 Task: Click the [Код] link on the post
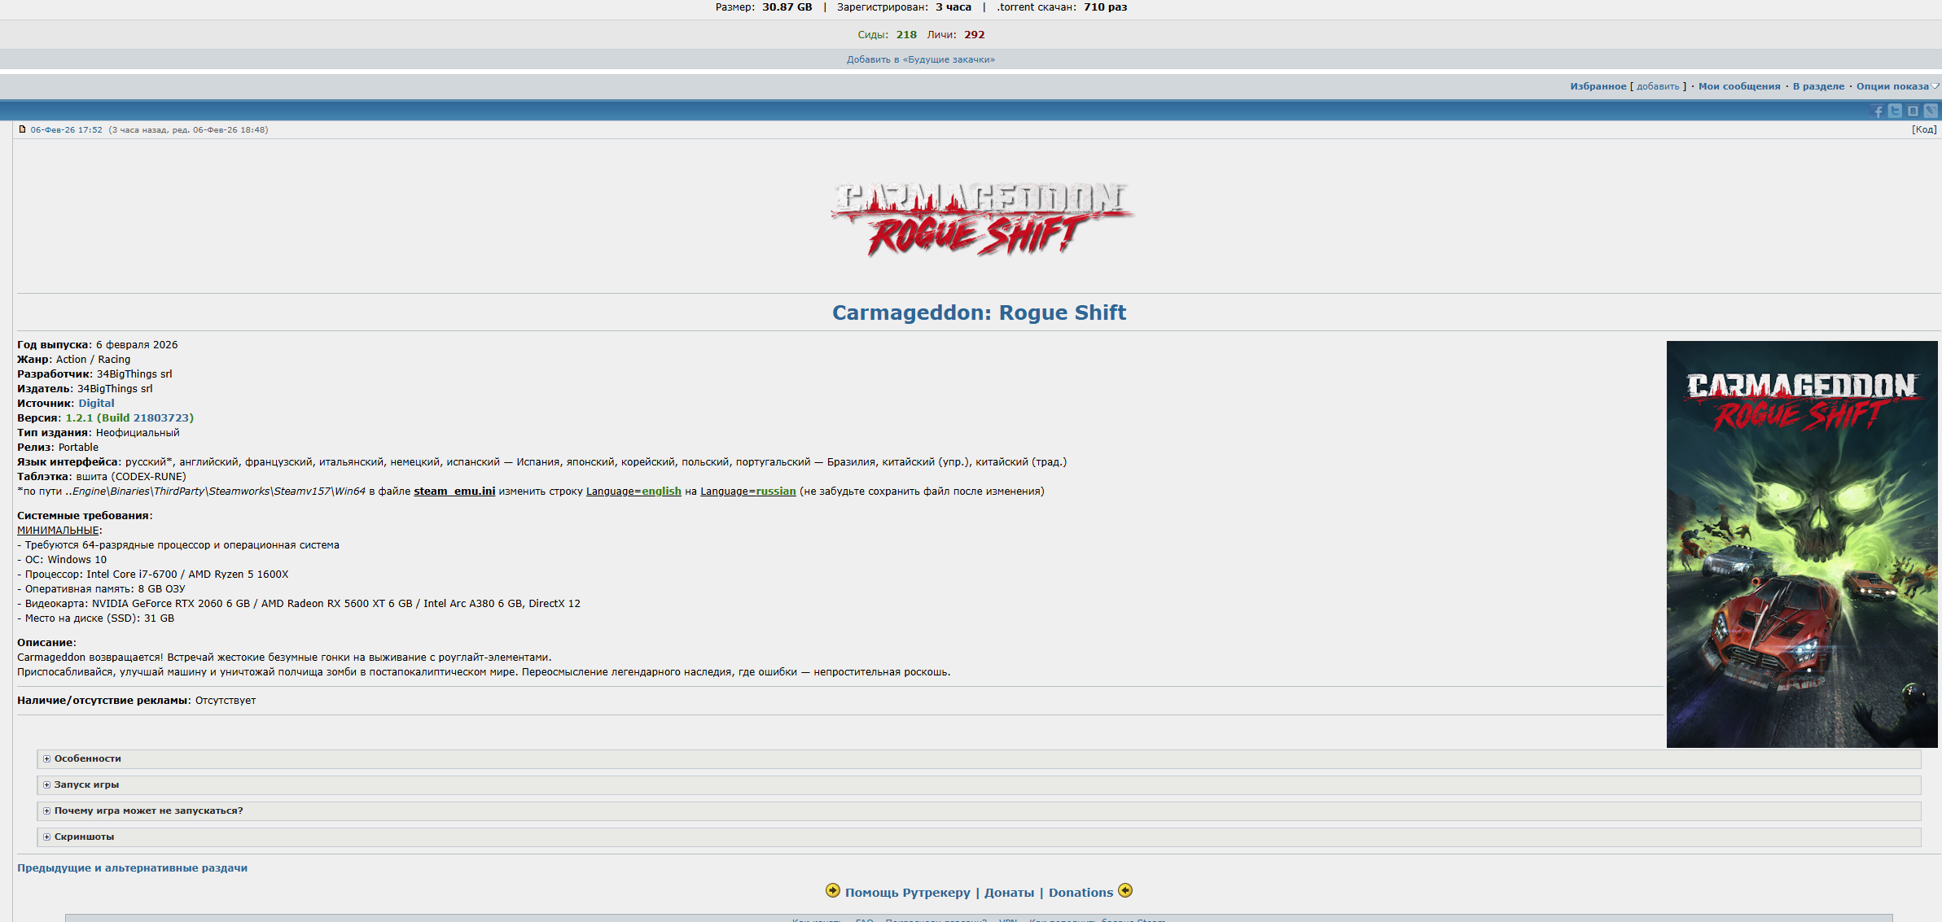point(1923,129)
